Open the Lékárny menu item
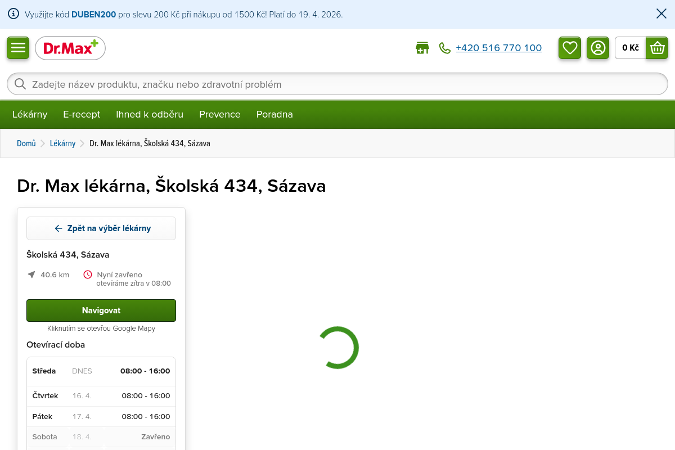 (30, 114)
